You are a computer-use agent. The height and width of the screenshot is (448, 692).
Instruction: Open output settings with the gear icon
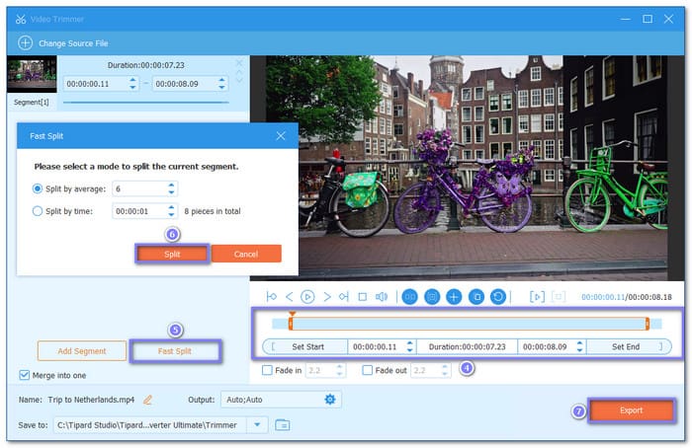tap(330, 399)
